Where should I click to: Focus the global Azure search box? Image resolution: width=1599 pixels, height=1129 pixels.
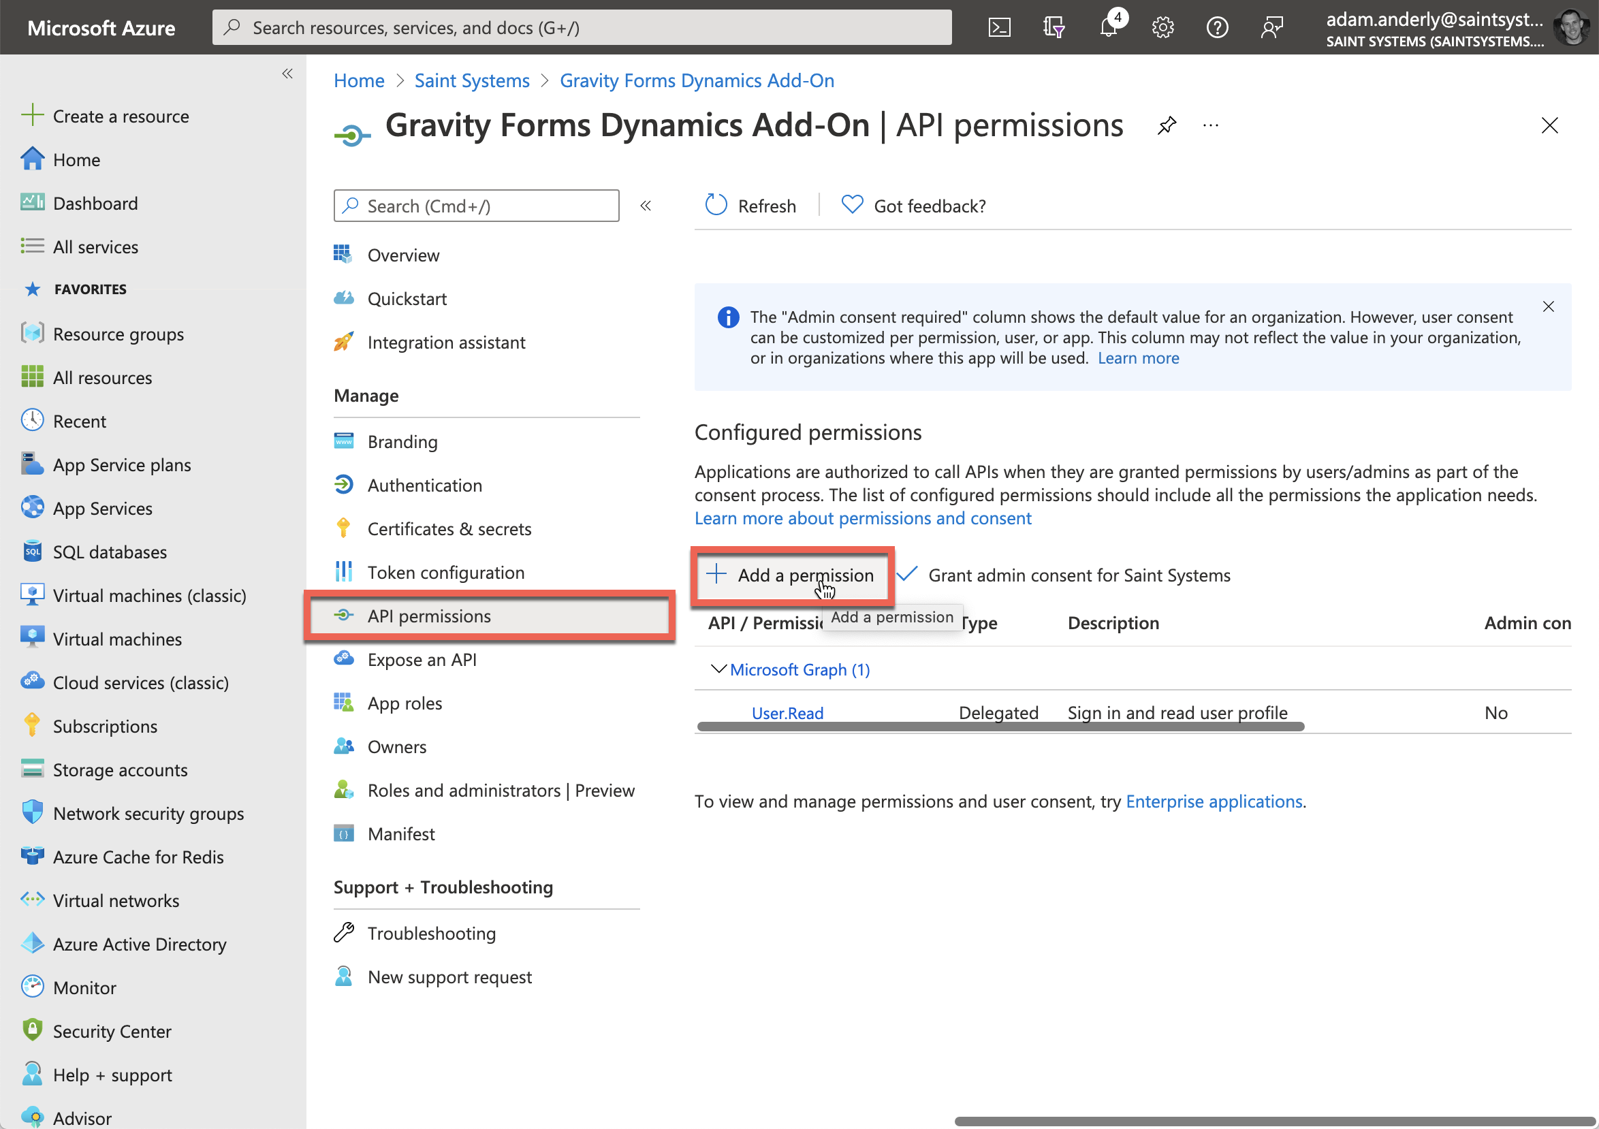pos(582,28)
